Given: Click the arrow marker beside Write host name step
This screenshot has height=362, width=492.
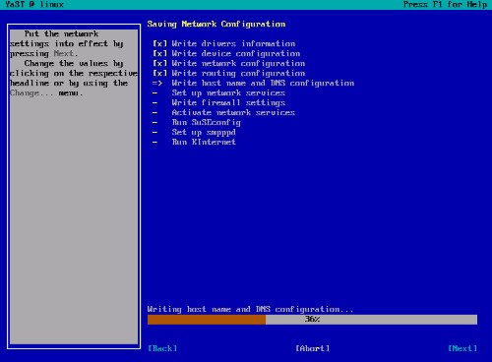Looking at the screenshot, I should [157, 83].
